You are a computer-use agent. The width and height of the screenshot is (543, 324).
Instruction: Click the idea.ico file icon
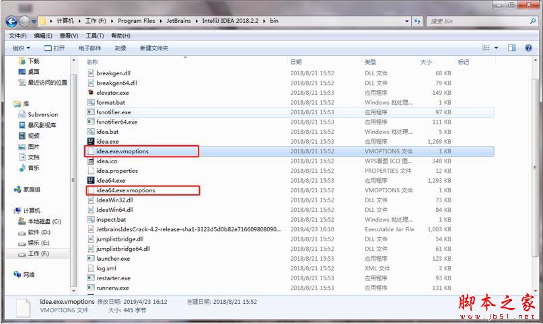point(91,161)
